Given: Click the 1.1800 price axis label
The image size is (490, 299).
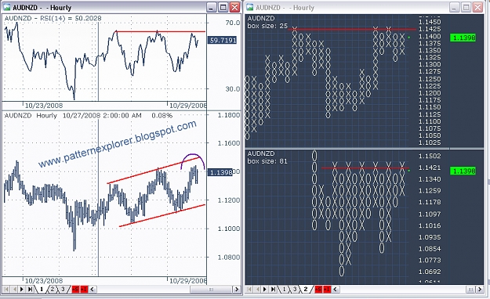Looking at the screenshot, I should point(229,115).
